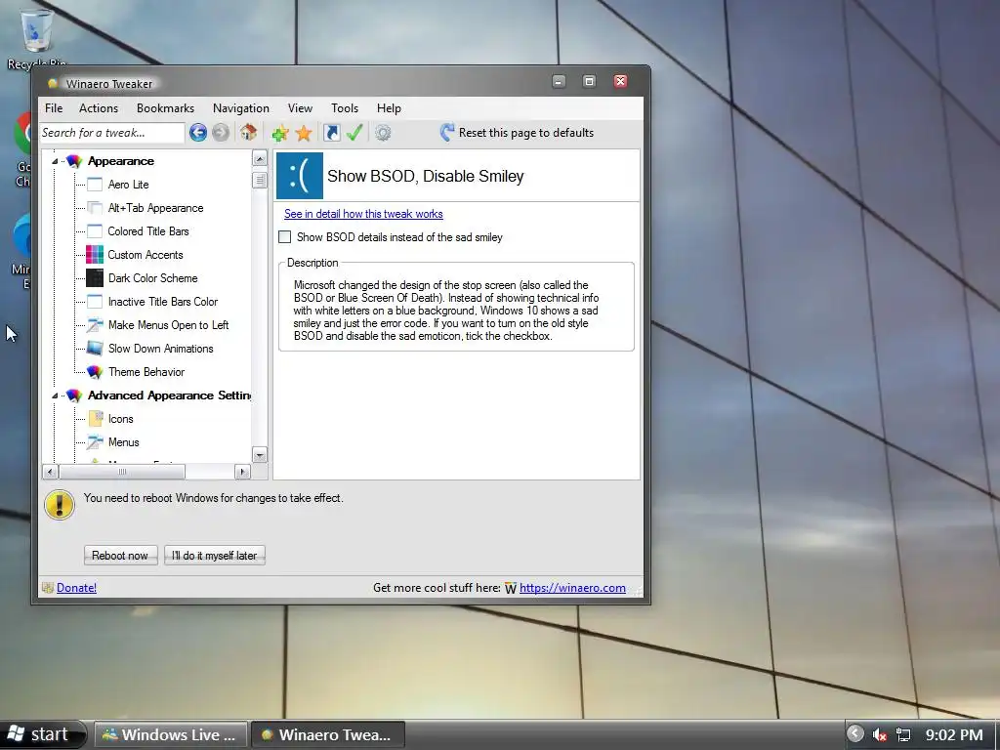This screenshot has height=750, width=1000.
Task: Click the Start button
Action: tap(42, 734)
